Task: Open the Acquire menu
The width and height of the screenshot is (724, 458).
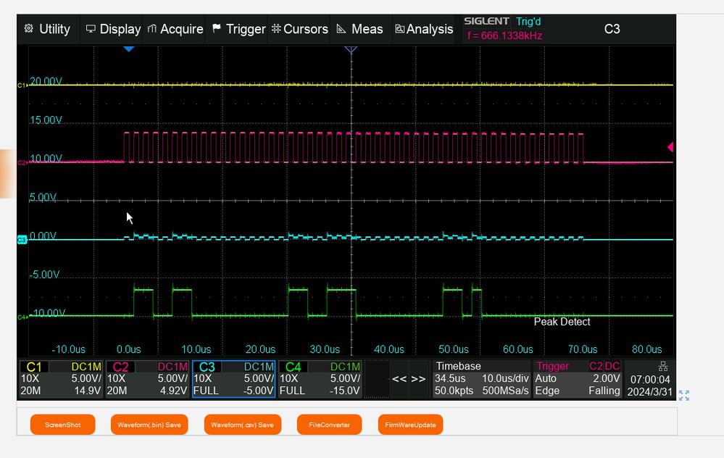Action: pos(175,29)
